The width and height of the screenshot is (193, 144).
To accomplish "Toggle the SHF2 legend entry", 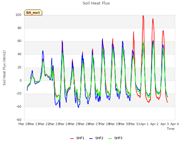I will (x=96, y=138).
